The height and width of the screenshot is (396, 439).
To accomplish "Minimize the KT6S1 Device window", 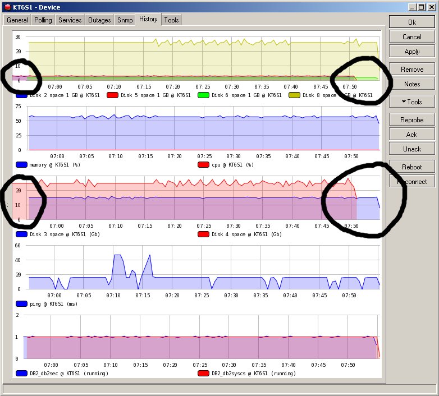I will click(x=412, y=7).
